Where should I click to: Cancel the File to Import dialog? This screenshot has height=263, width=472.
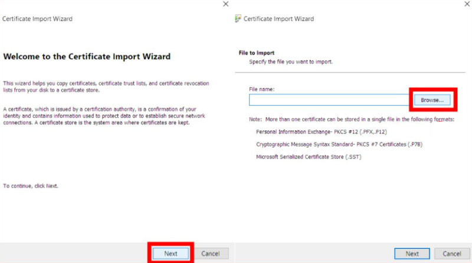[x=452, y=254]
